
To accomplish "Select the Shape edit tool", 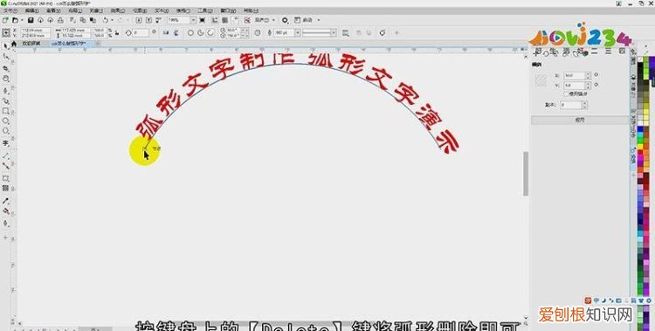I will coord(6,57).
